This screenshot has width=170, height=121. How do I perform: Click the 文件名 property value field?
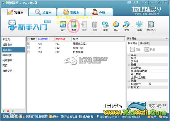coord(158,61)
